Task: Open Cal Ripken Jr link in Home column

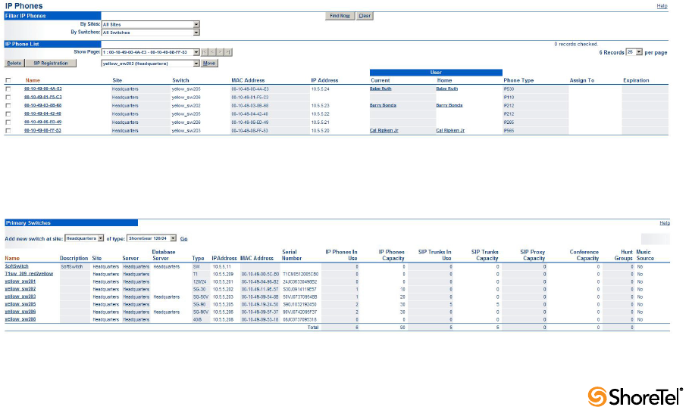Action: click(x=450, y=131)
